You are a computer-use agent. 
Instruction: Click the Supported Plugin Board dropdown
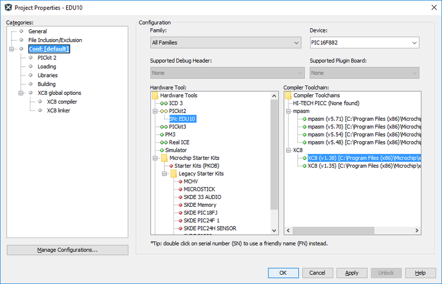click(364, 73)
